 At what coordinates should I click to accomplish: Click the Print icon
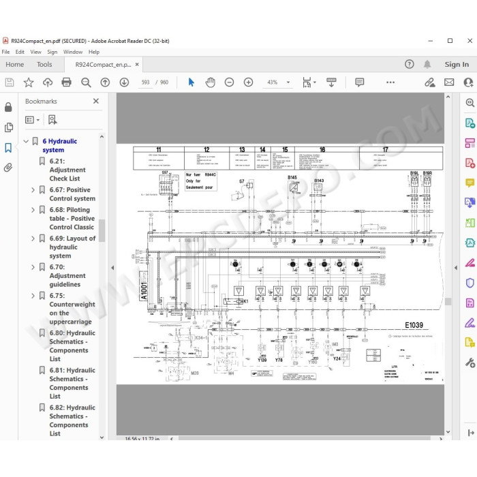pyautogui.click(x=66, y=82)
